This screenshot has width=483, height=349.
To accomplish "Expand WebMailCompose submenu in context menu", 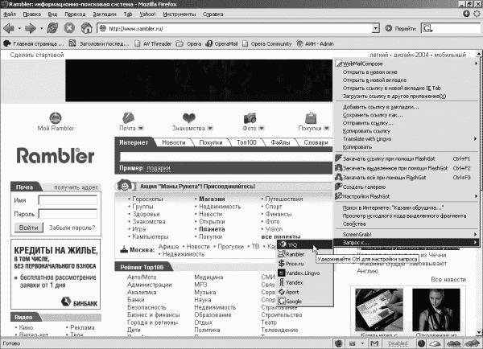I will (x=407, y=64).
